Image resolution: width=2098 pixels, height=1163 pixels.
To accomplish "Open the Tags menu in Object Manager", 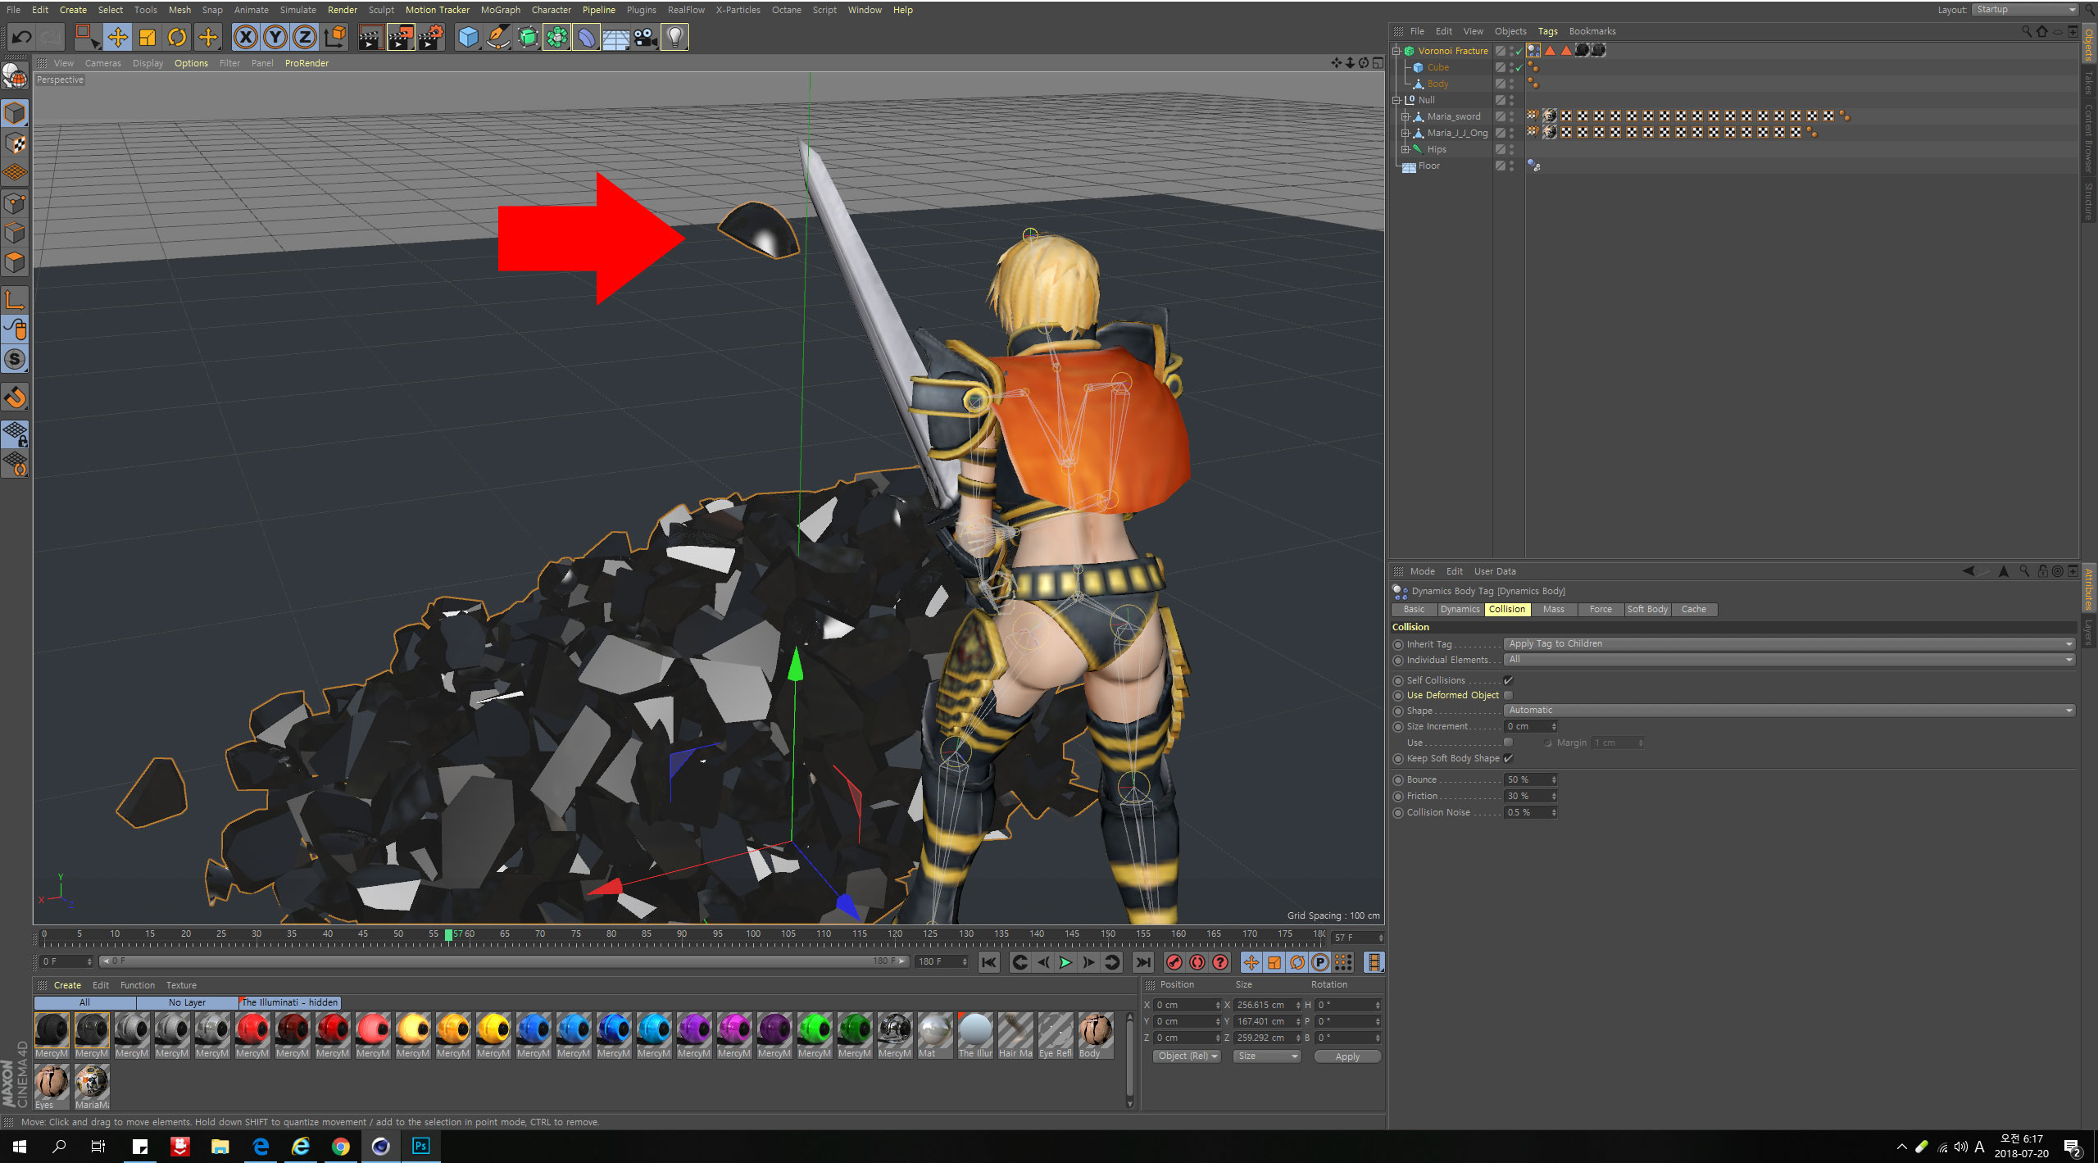I will tap(1547, 31).
